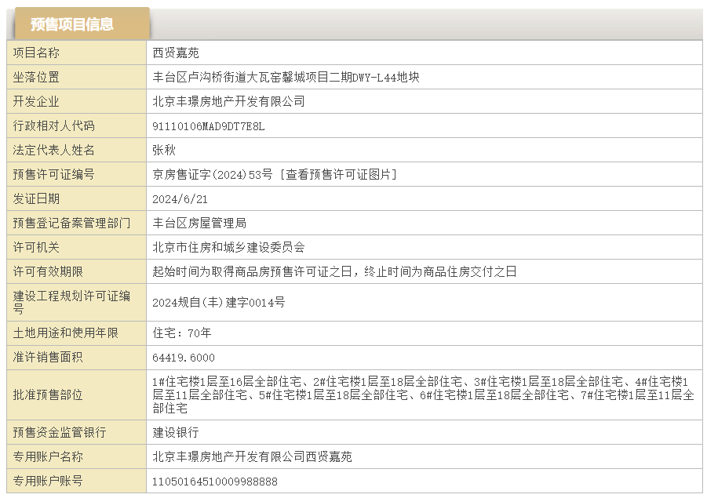Click the land use value 住宅：70年
Screen dimensions: 707x498
click(182, 333)
